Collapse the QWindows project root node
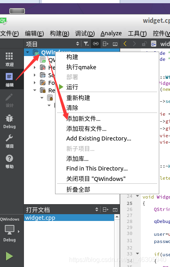This screenshot has width=170, height=267. 28,52
